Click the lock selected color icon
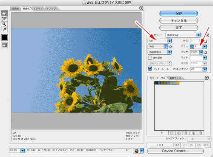Viewport: 213px width, 157px height. (186, 133)
